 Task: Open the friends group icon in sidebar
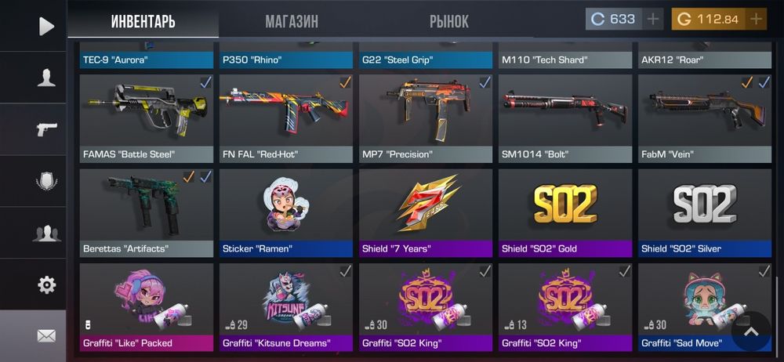[x=46, y=233]
